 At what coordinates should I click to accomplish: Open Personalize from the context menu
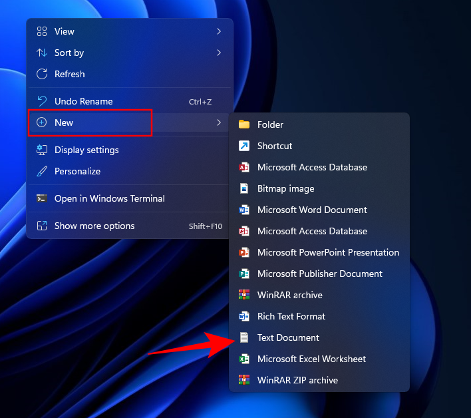tap(77, 171)
